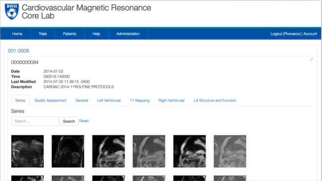
Task: Open the T1 Mapping tab
Action: pyautogui.click(x=140, y=100)
